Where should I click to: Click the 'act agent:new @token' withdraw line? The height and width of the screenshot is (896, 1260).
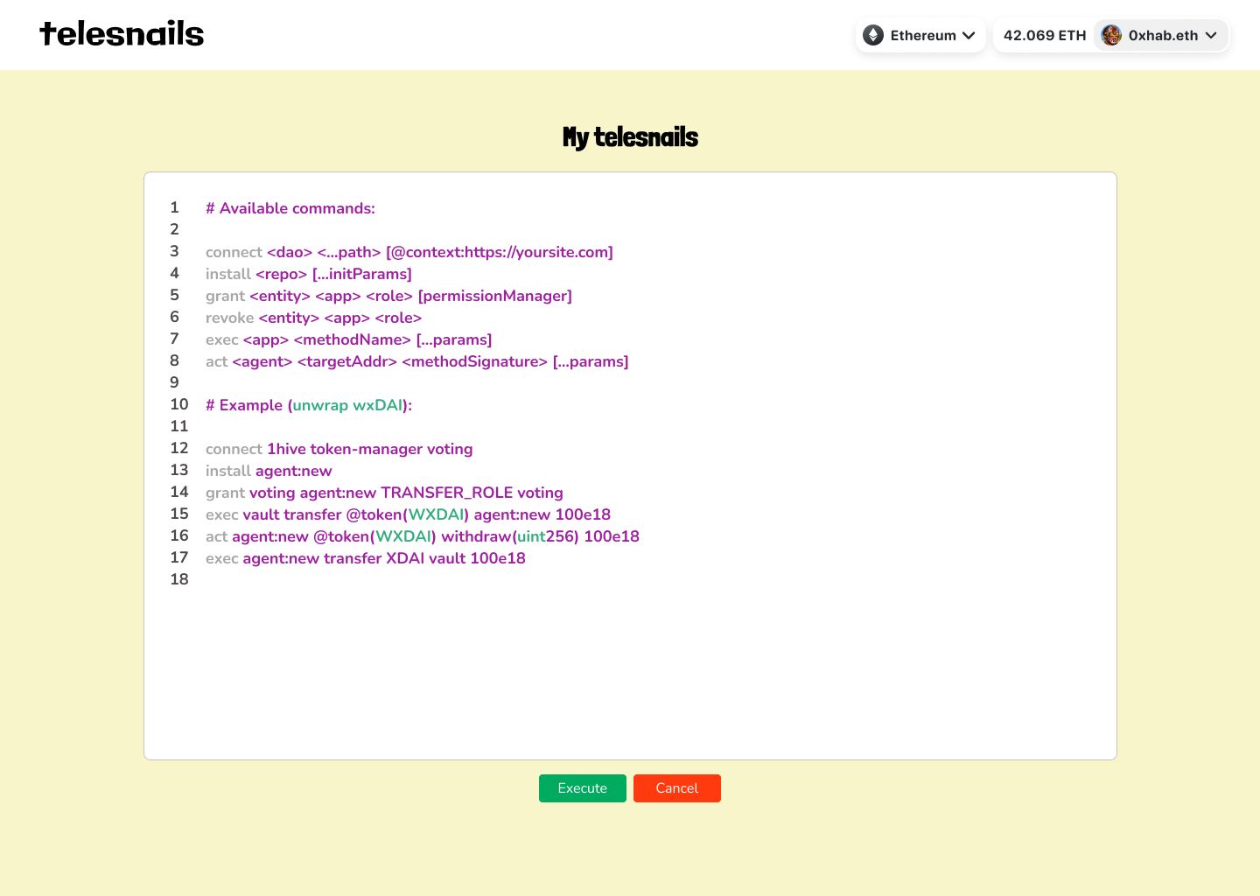(423, 536)
